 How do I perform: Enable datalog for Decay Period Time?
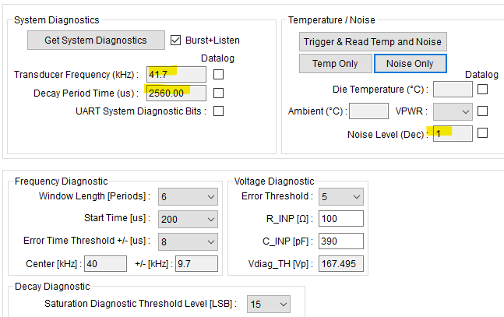[218, 93]
